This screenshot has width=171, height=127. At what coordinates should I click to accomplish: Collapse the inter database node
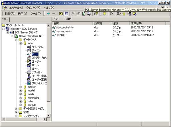[21, 43]
